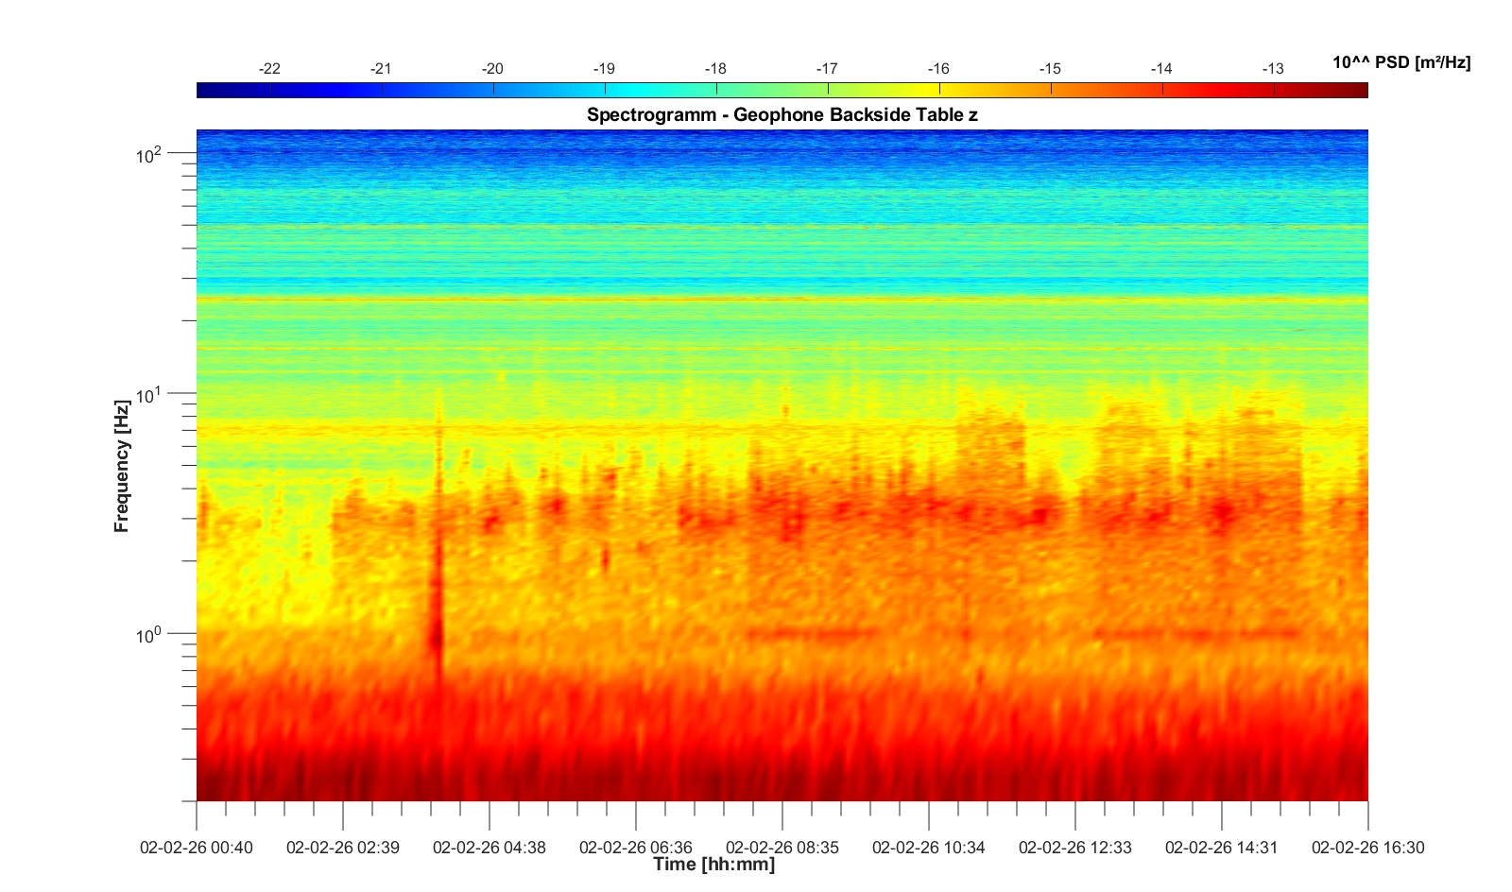Click the dark blue colorbar region at -22
Image resolution: width=1512 pixels, height=892 pixels.
(270, 91)
